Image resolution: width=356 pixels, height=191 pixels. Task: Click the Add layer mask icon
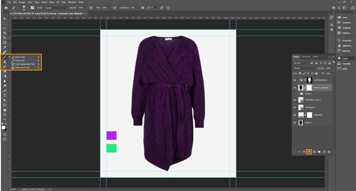309,152
